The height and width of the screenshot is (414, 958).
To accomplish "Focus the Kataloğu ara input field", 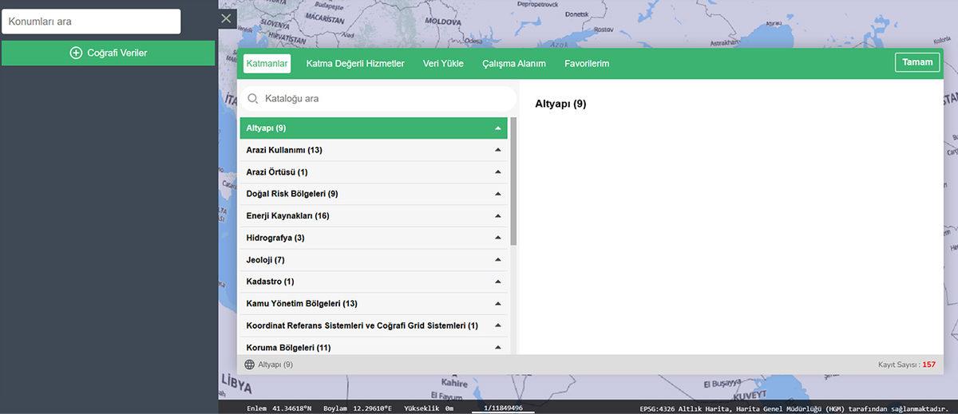I will (x=383, y=99).
